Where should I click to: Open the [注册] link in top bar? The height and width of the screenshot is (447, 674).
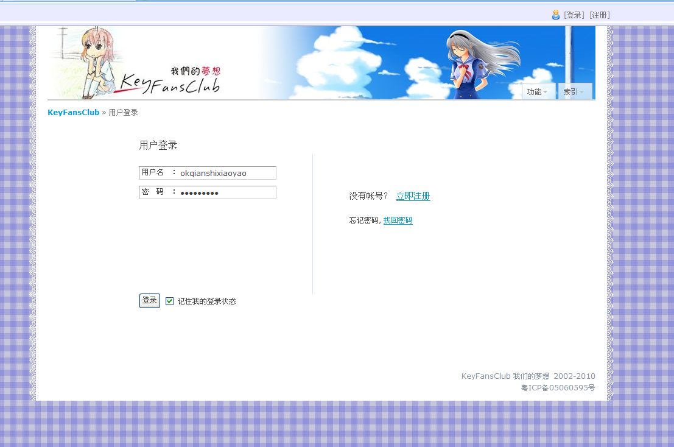tap(600, 15)
